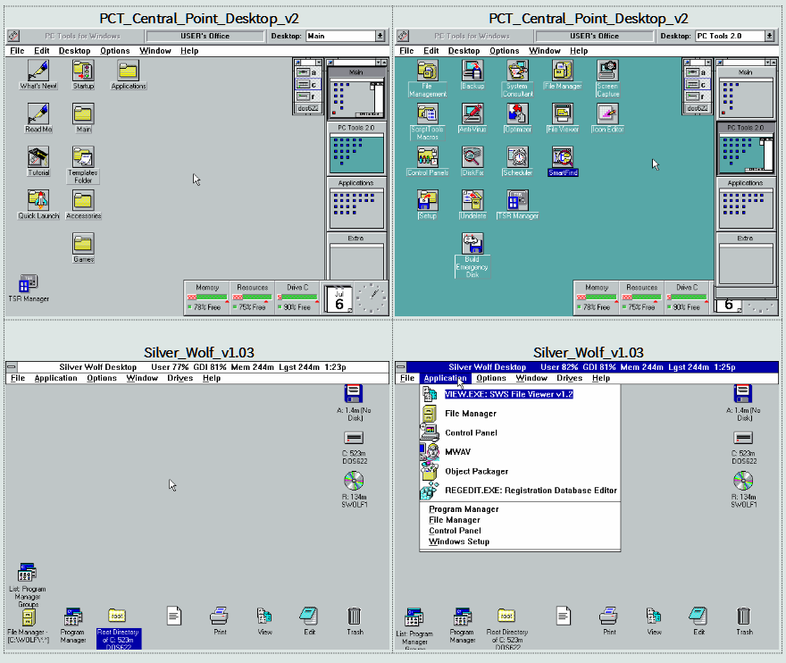Select the File Manager - [C:\WOLF\*.*] icon
This screenshot has height=663, width=786.
pyautogui.click(x=28, y=625)
